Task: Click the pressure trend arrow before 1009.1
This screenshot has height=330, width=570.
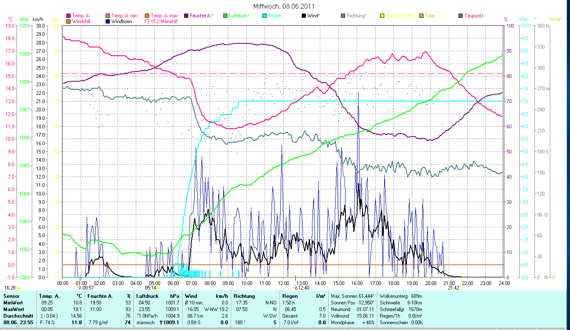Action: pos(161,323)
